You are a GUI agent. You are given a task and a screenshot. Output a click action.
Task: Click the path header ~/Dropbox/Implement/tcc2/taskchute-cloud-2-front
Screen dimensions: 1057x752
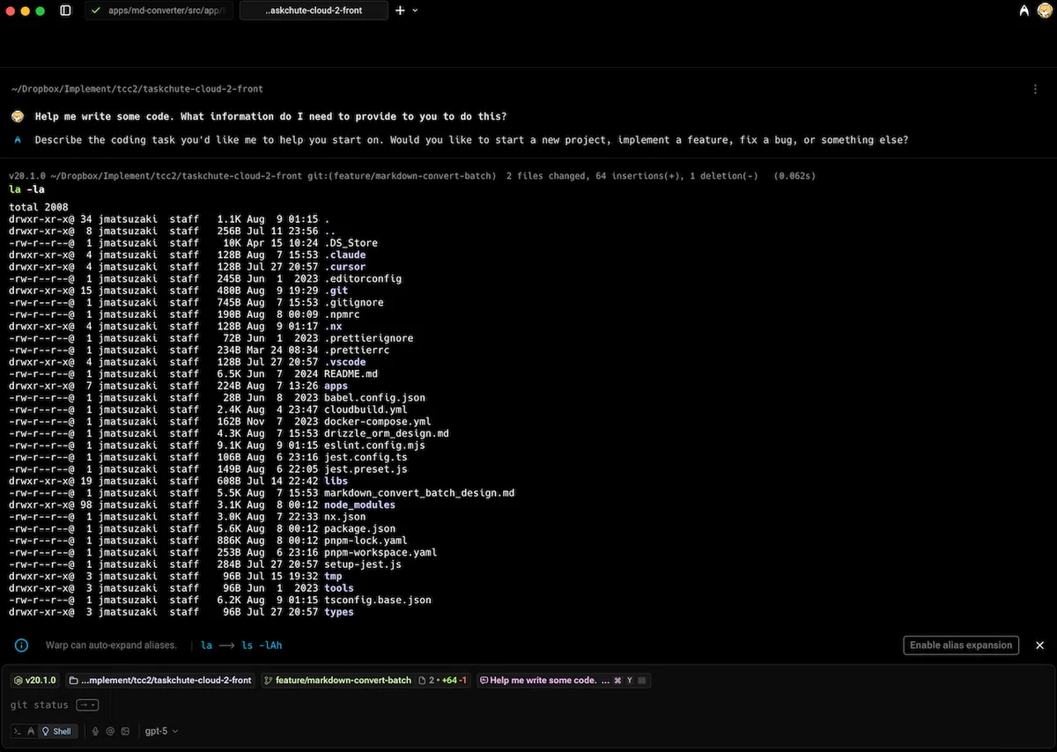point(137,89)
